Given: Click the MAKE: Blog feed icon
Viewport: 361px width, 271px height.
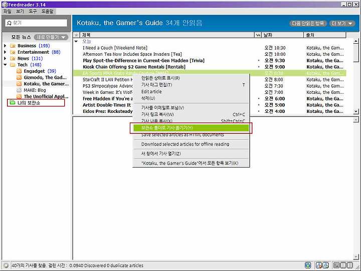Looking at the screenshot, I should pyautogui.click(x=19, y=90).
